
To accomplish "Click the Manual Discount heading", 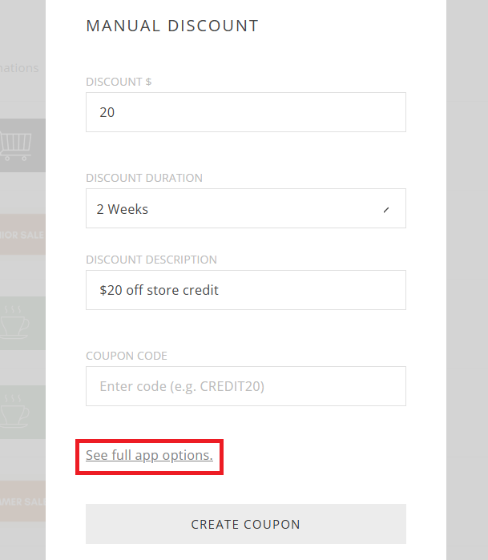I will (172, 26).
